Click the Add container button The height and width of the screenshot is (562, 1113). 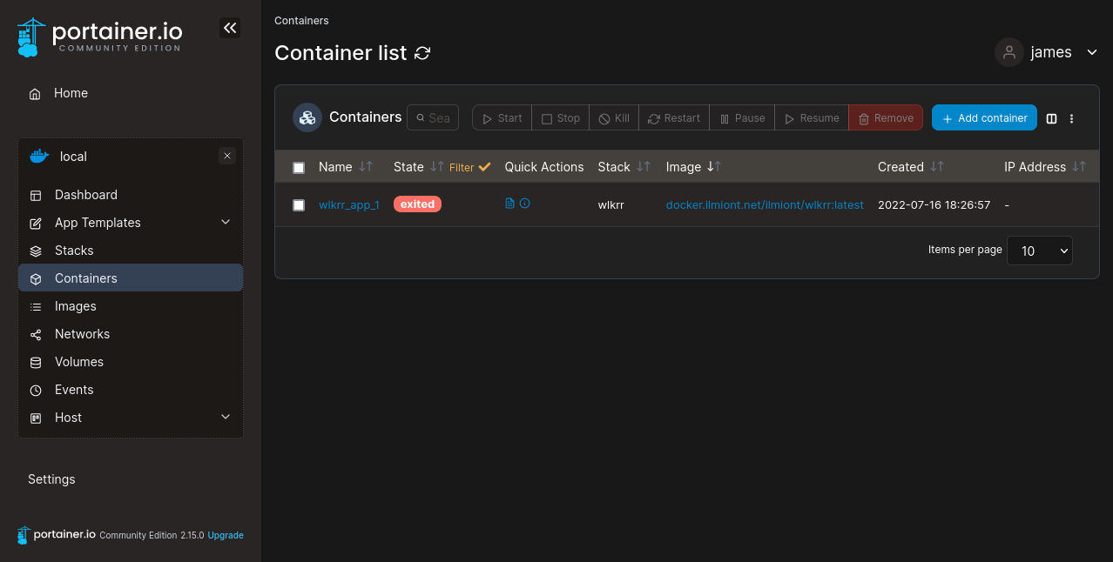984,118
